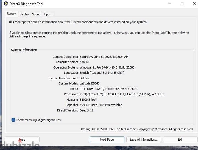Click the System Information group label
Viewport: 198px width, 150px height.
click(24, 50)
